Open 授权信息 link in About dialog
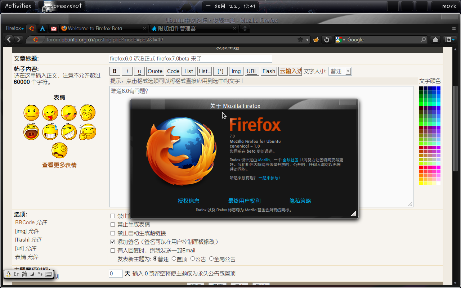The image size is (461, 288). point(188,201)
